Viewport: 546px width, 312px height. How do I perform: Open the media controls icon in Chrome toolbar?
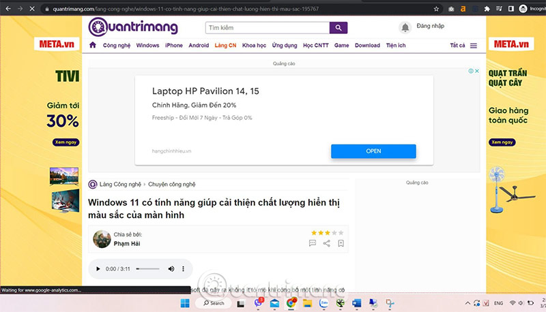(499, 9)
